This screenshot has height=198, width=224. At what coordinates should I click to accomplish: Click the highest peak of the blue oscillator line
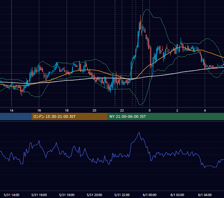139,133
